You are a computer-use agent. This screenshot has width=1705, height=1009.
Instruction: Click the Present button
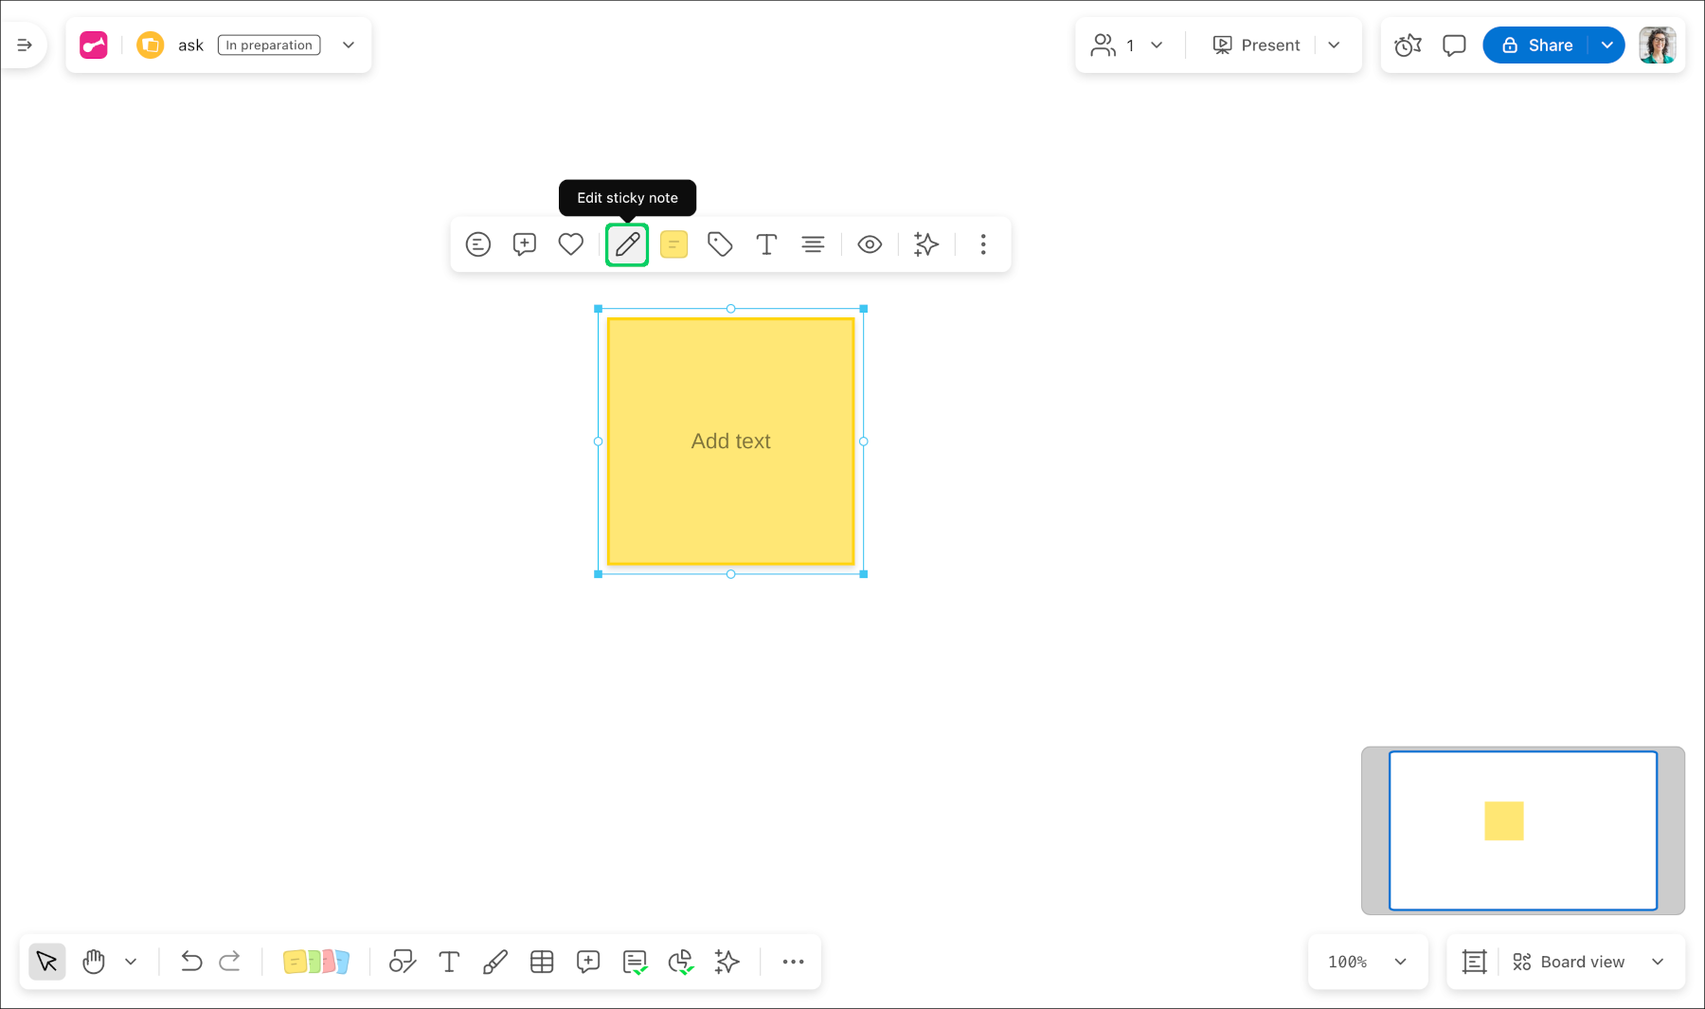pos(1256,45)
